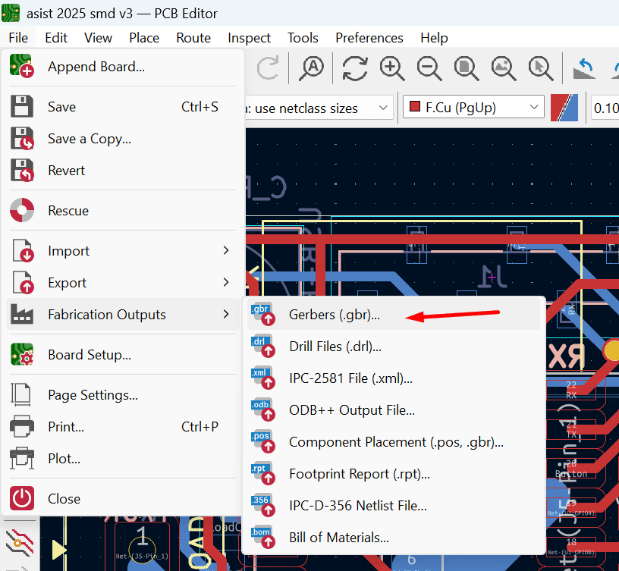The height and width of the screenshot is (571, 619).
Task: Click the Zoom In magnifier icon
Action: [392, 68]
